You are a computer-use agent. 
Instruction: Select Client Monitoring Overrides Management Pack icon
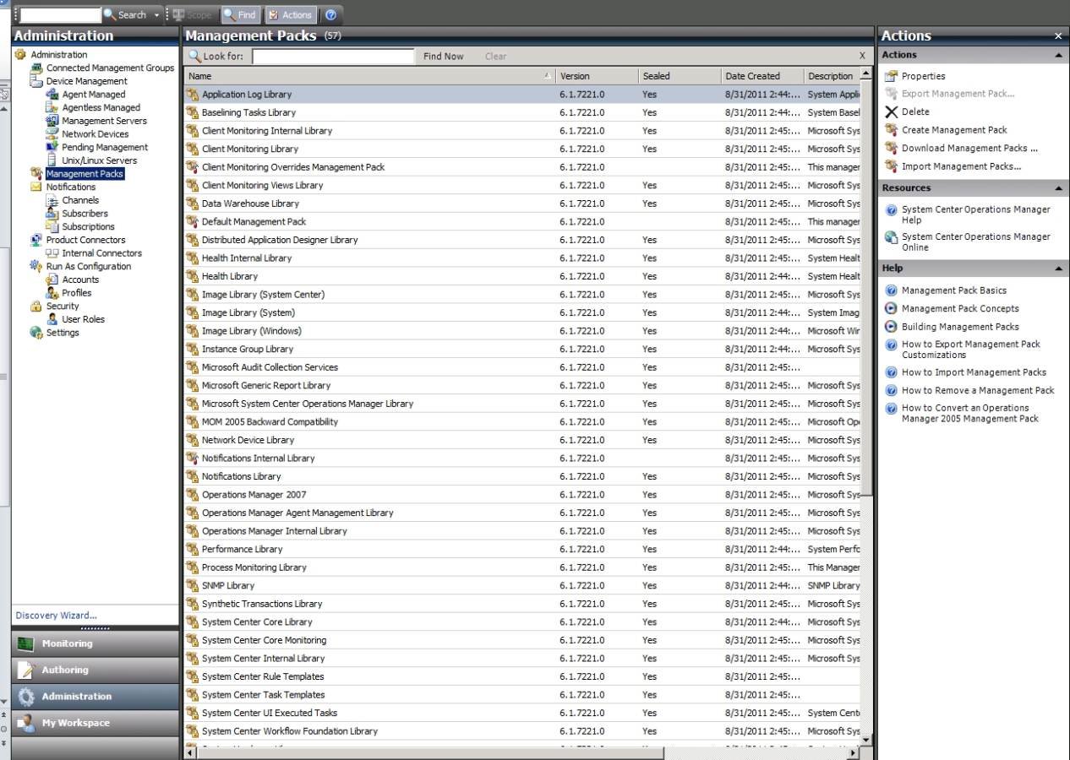pos(193,167)
